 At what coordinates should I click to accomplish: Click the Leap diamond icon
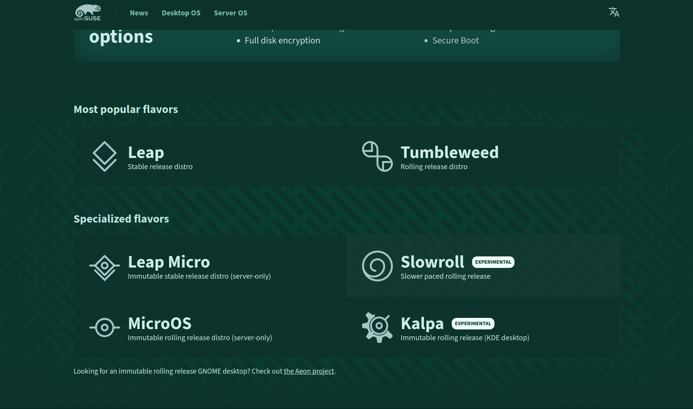pos(105,156)
